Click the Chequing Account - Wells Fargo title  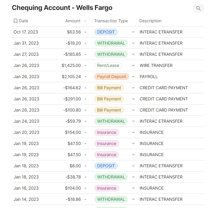(x=62, y=8)
